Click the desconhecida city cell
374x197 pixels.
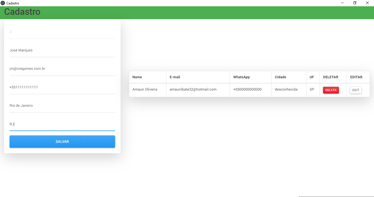coord(289,90)
